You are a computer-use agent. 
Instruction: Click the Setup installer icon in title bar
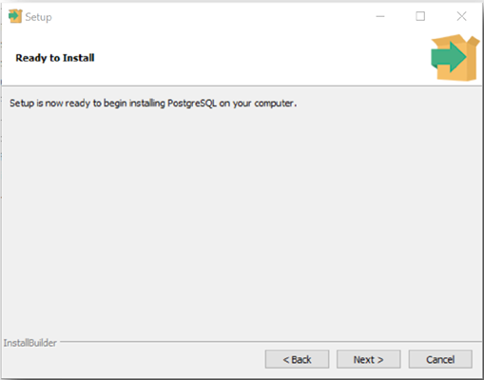pyautogui.click(x=15, y=16)
